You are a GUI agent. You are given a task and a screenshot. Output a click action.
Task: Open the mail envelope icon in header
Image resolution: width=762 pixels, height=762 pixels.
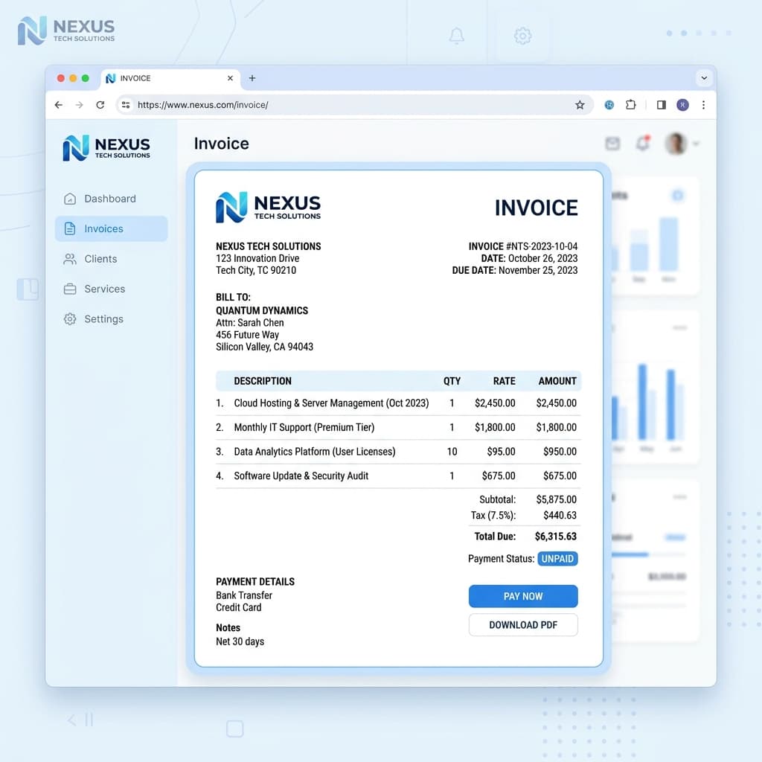612,144
